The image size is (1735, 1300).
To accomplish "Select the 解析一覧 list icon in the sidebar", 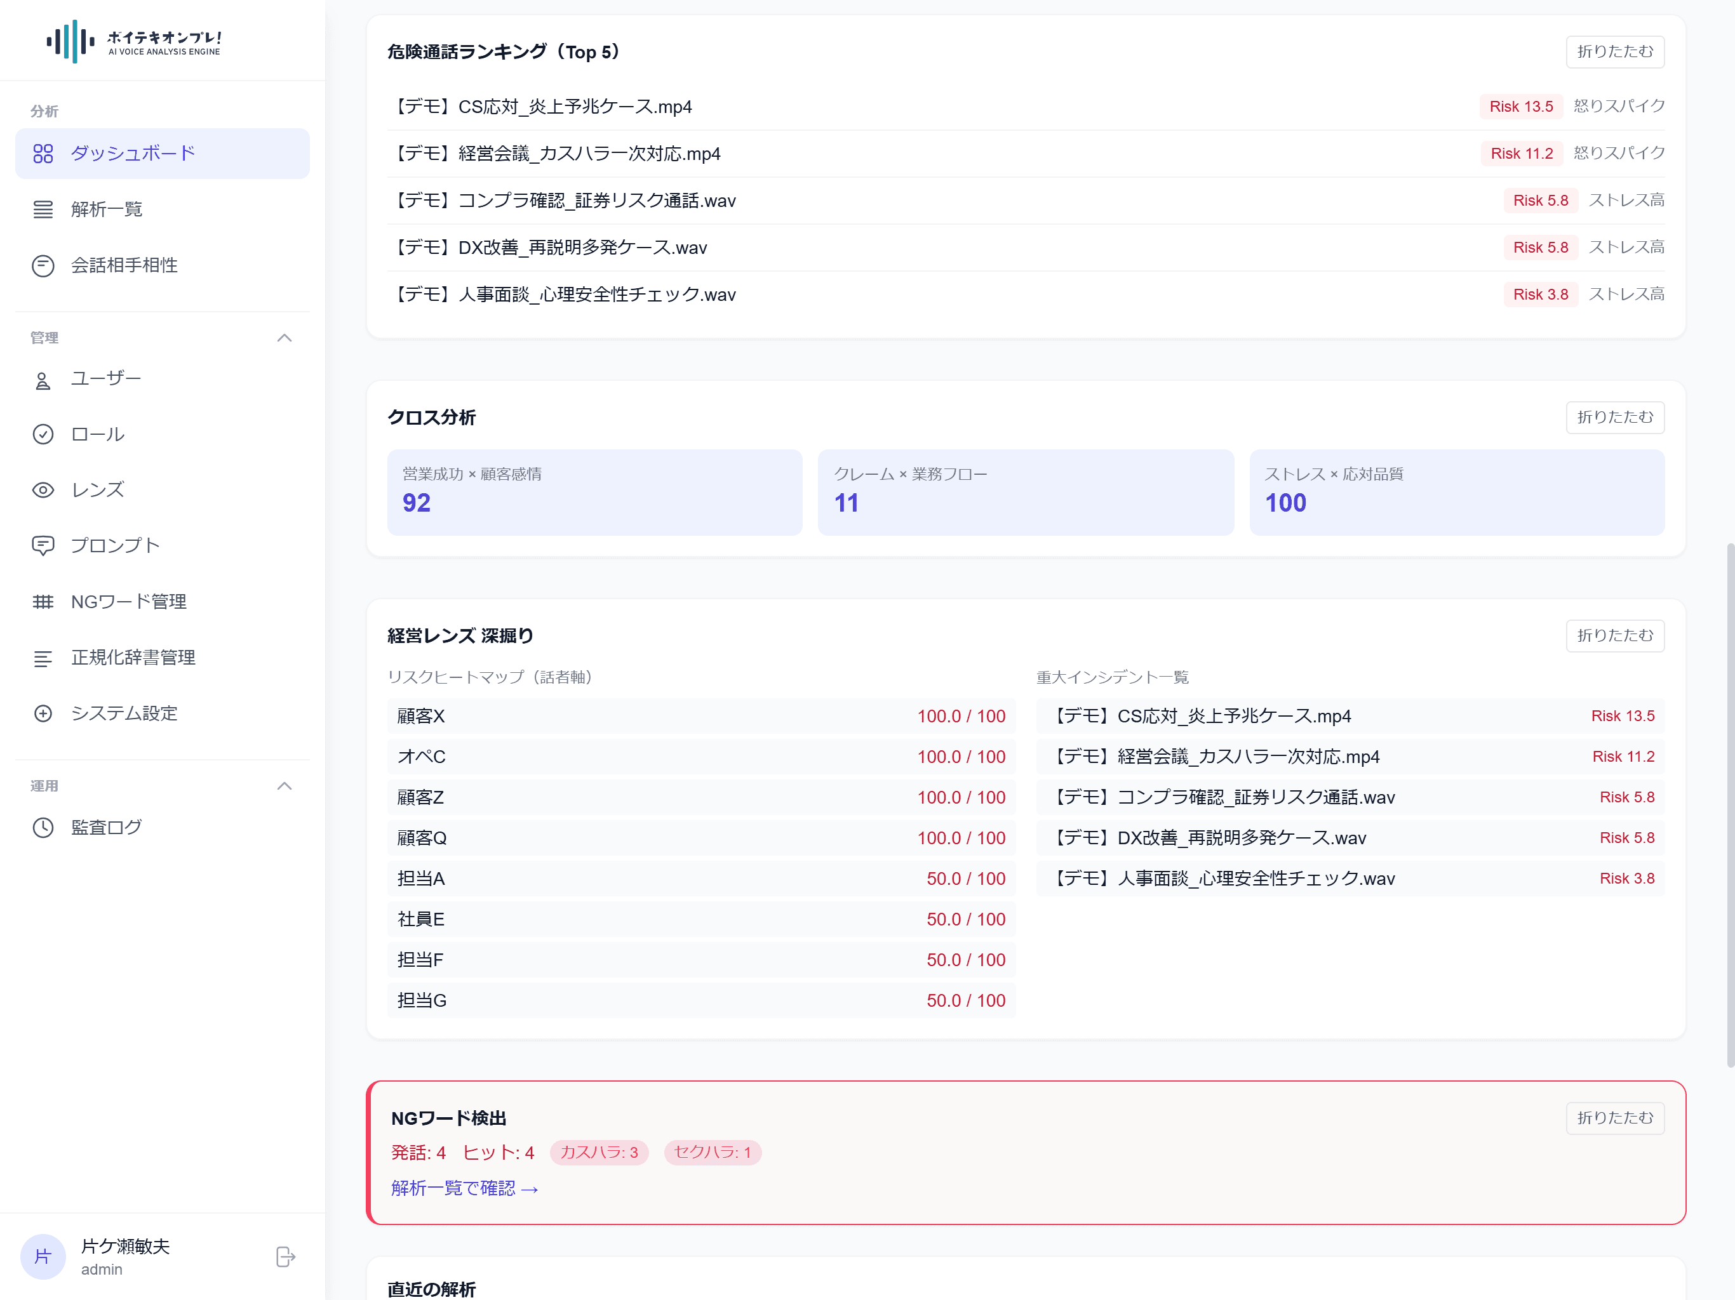I will [43, 209].
